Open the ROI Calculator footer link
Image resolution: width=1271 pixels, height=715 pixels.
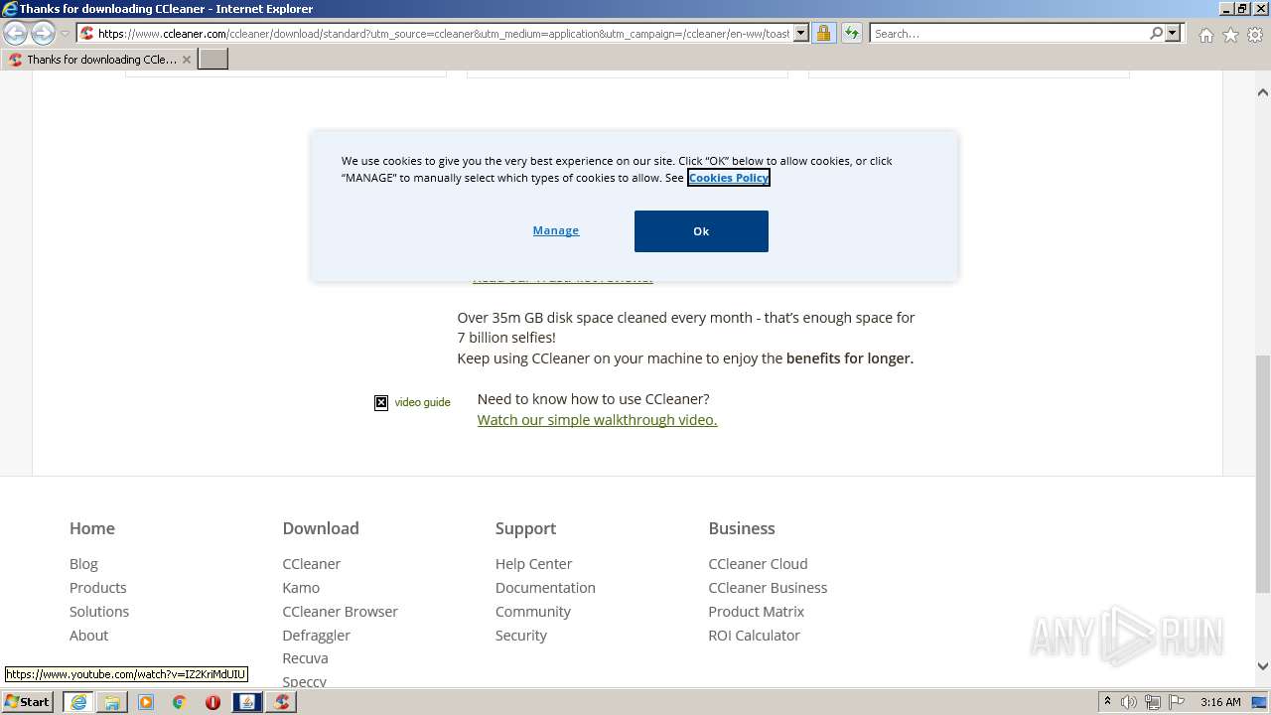coord(754,636)
